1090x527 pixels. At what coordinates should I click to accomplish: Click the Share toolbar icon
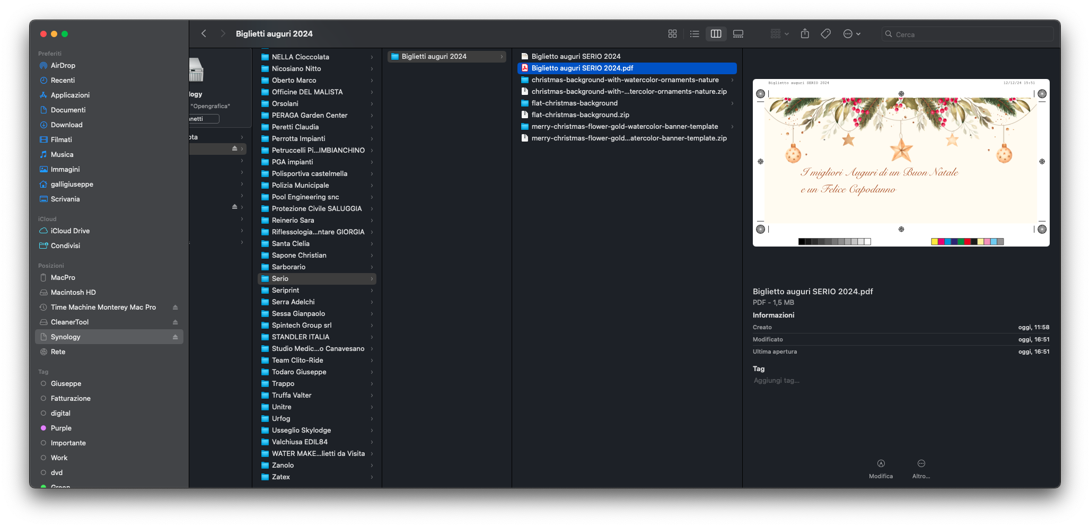805,34
